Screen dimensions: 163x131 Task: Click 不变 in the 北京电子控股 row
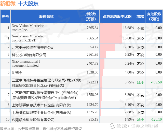[140, 47]
